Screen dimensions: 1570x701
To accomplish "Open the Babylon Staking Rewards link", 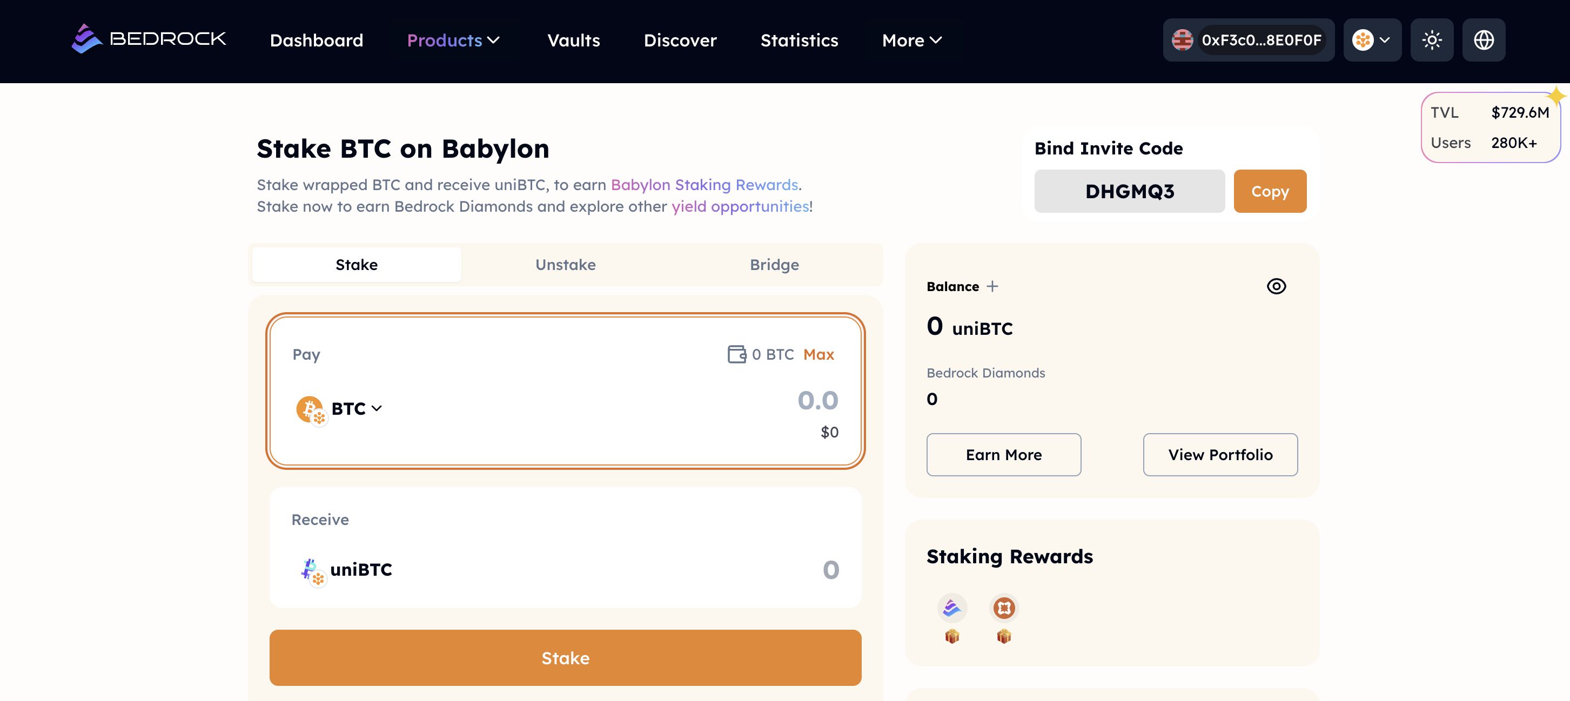I will tap(704, 185).
